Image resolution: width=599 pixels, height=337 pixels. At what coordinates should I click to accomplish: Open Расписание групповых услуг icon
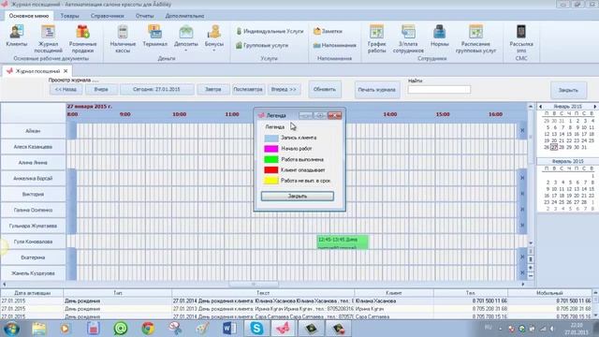tap(475, 38)
